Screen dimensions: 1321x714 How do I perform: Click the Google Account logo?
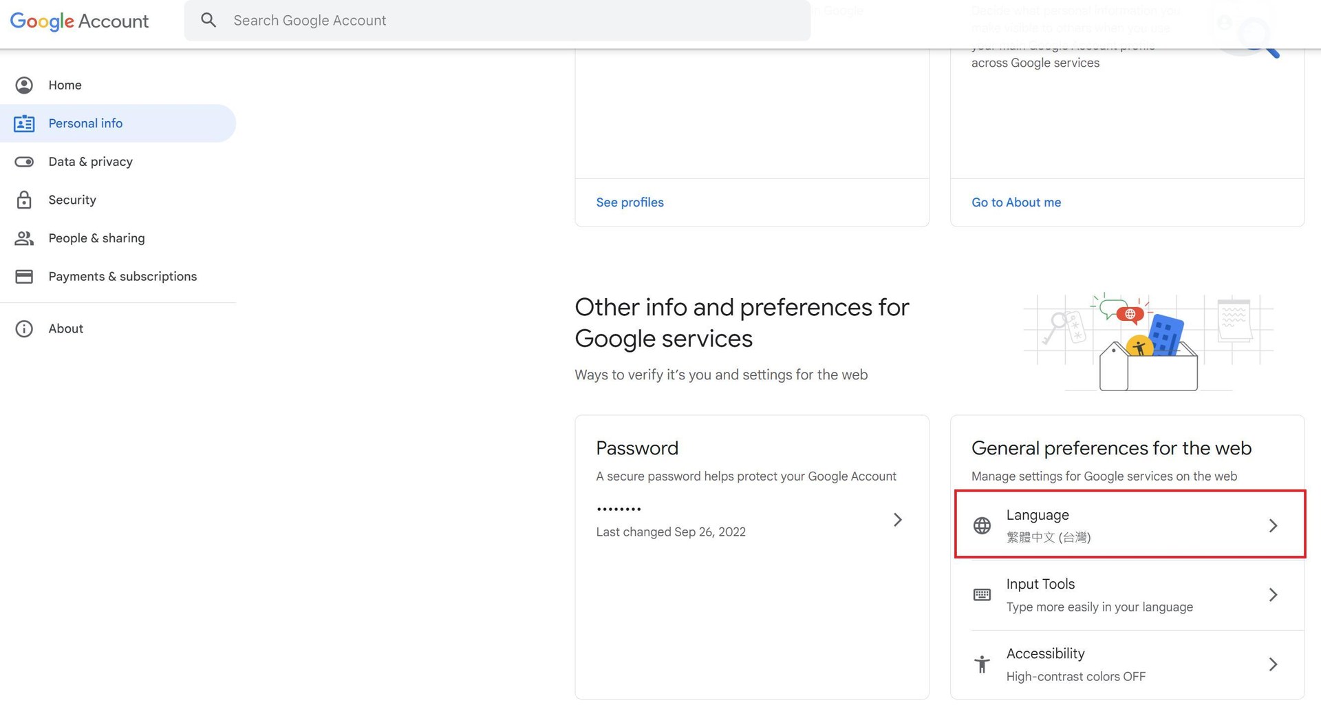pos(79,21)
